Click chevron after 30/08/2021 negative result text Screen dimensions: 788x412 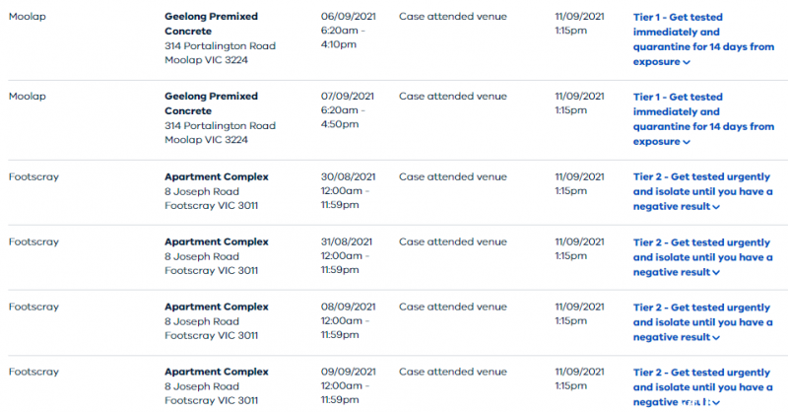tap(716, 207)
